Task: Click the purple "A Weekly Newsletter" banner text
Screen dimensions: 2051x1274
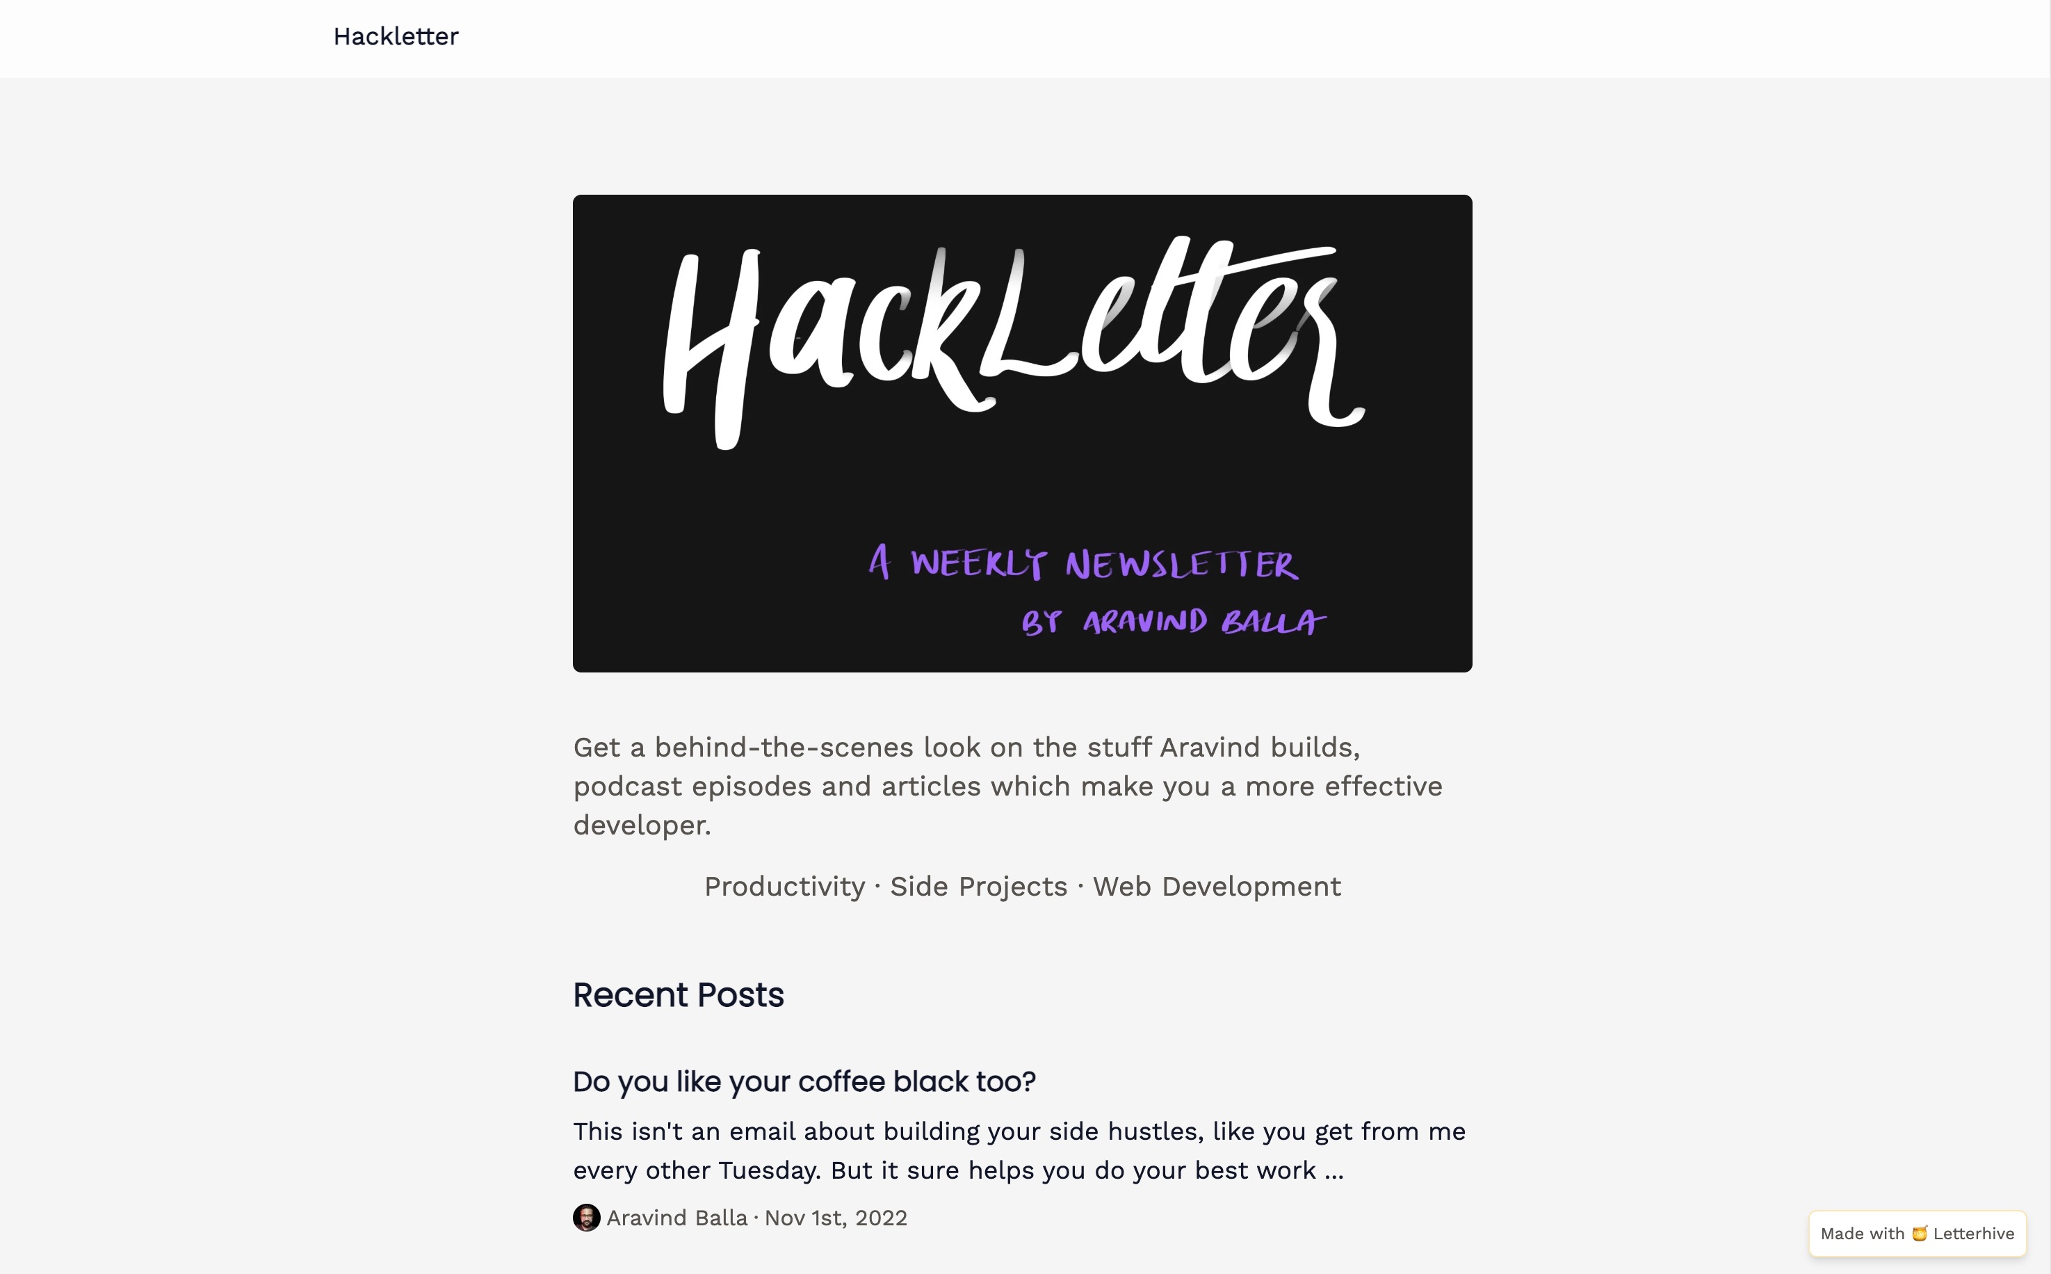Action: click(x=1084, y=563)
